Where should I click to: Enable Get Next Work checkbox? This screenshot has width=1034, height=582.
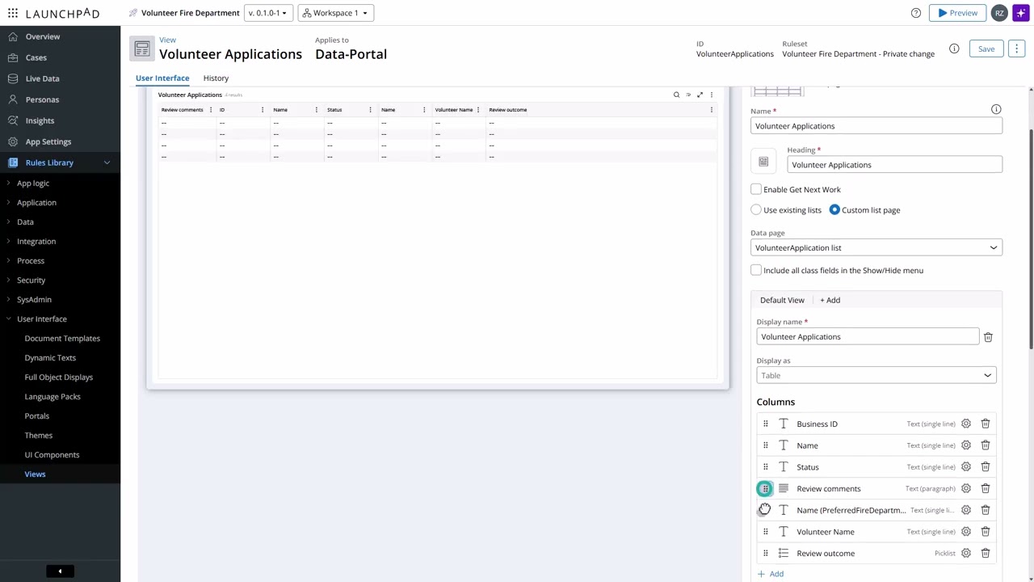[x=756, y=189]
